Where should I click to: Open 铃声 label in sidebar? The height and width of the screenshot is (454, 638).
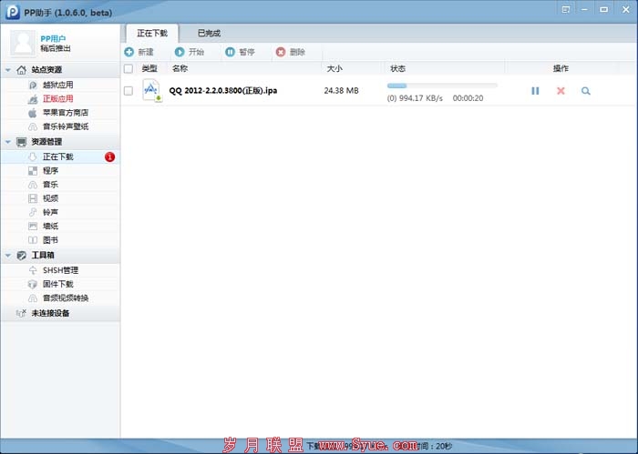pyautogui.click(x=50, y=212)
